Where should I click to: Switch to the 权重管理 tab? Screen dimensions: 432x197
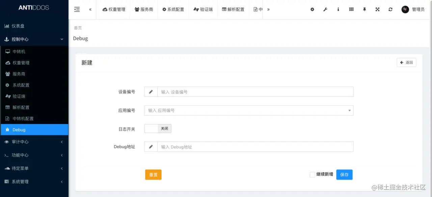[x=114, y=9]
